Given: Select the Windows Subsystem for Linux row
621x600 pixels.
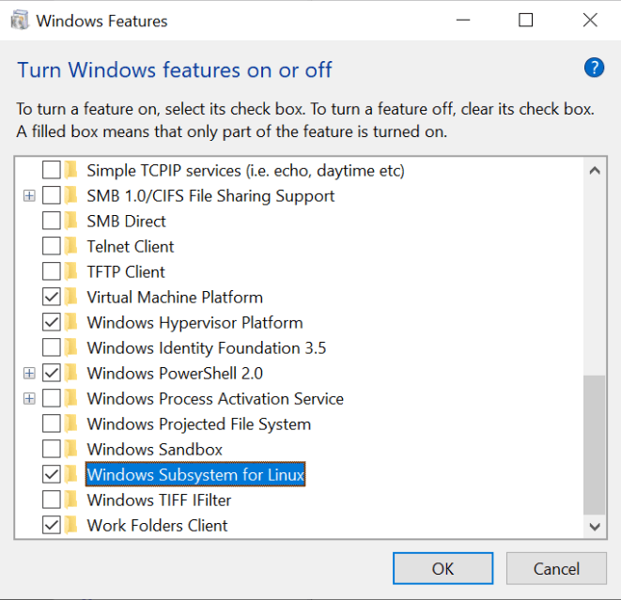Looking at the screenshot, I should click(x=195, y=474).
